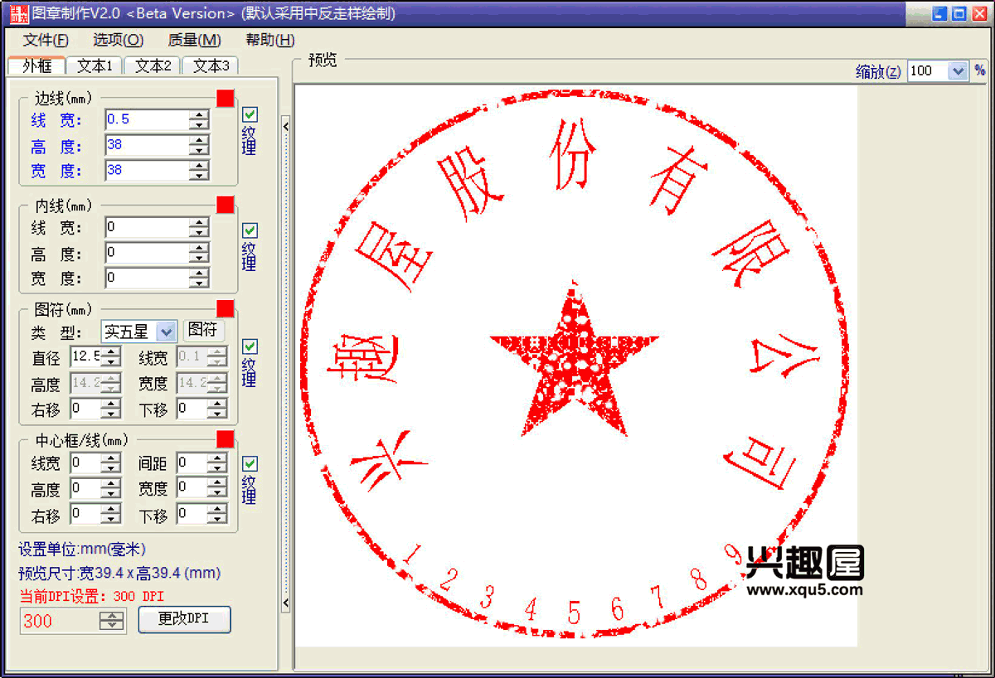The width and height of the screenshot is (995, 678).
Task: Click the 边线 线宽 spinner arrows
Action: (199, 120)
